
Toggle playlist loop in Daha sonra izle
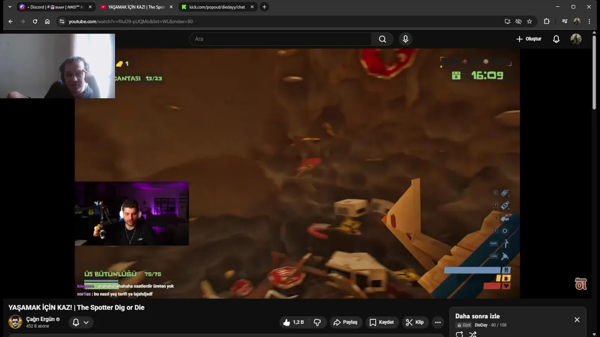coord(459,334)
